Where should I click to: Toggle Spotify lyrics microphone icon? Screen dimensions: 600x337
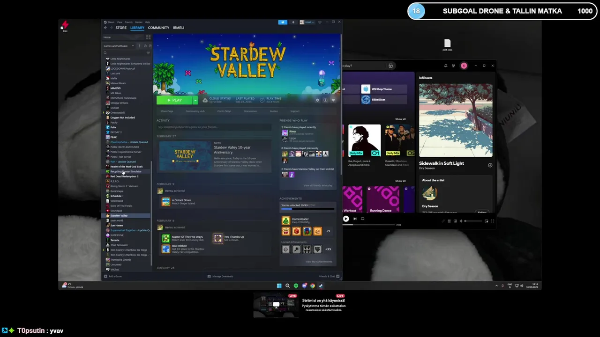pyautogui.click(x=443, y=221)
